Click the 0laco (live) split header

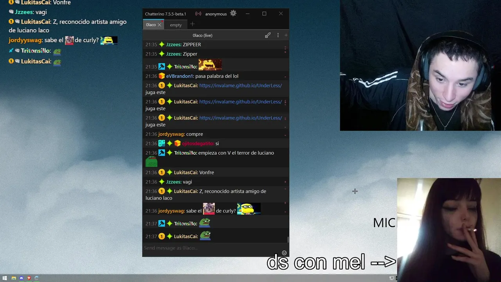[202, 35]
